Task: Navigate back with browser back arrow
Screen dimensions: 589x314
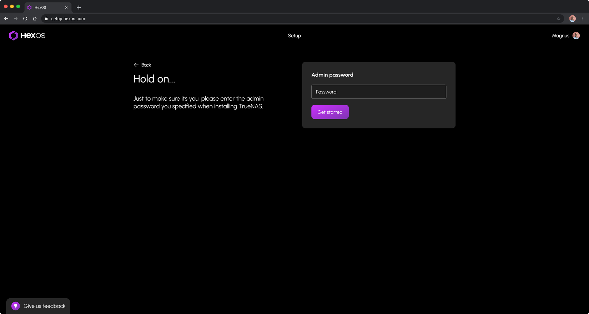Action: (6, 19)
